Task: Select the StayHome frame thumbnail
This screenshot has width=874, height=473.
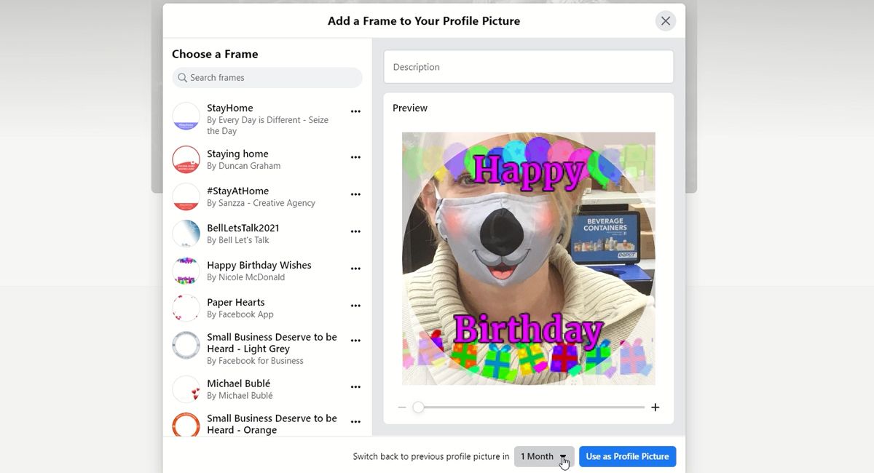Action: 186,116
